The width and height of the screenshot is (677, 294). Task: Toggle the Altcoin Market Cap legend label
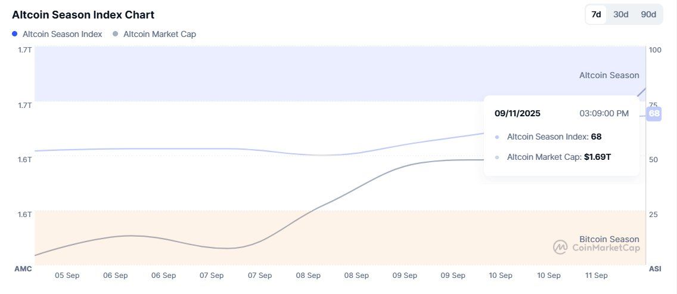point(159,34)
